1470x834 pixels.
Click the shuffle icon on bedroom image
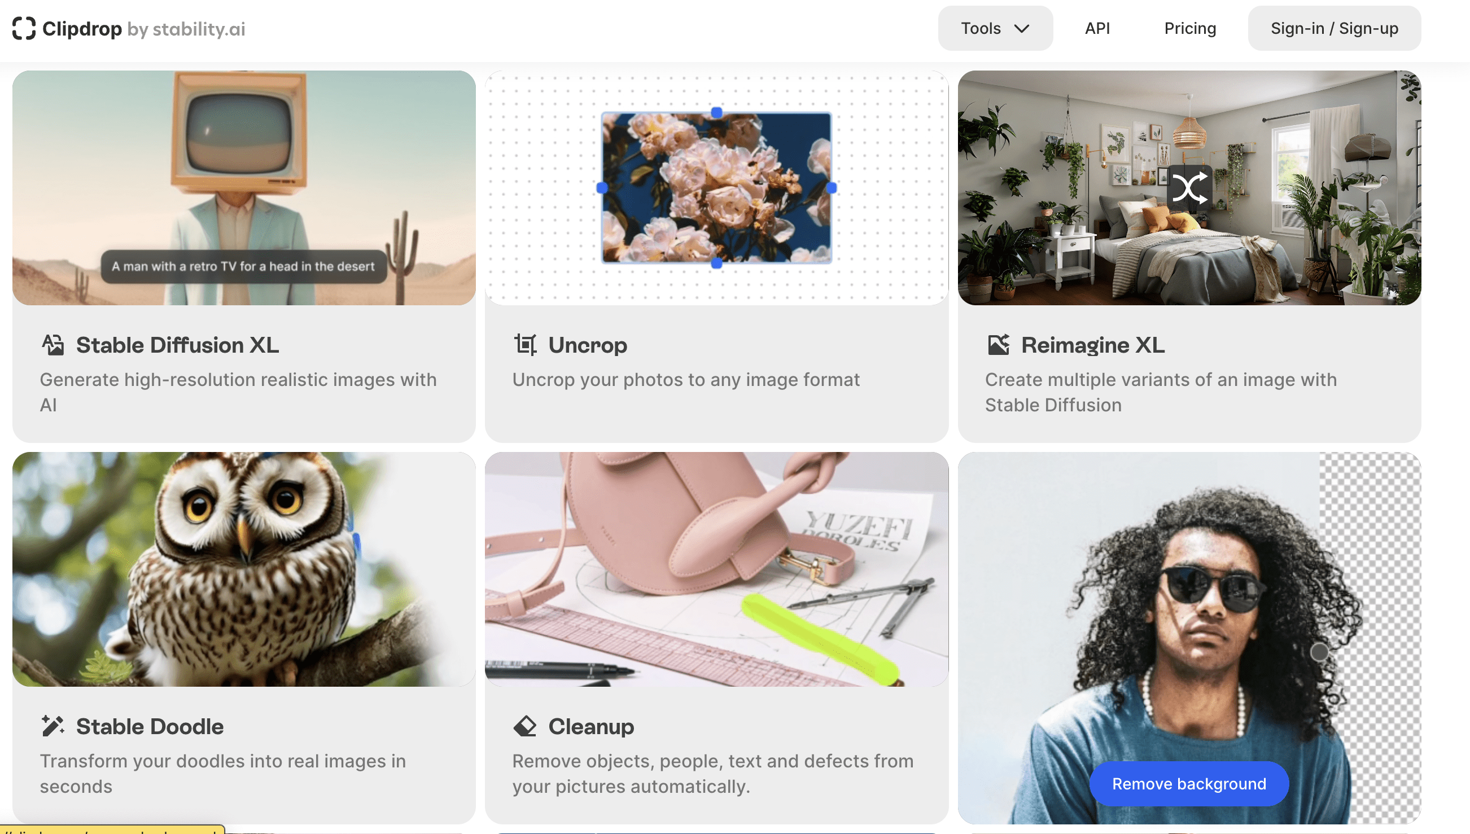(x=1189, y=188)
